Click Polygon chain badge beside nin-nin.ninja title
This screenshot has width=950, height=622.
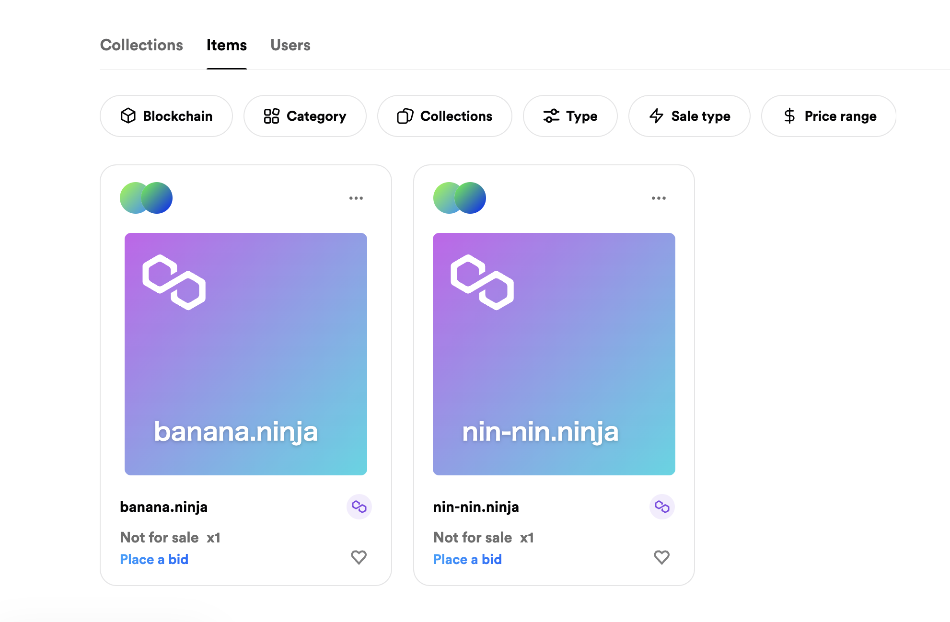[x=662, y=507]
